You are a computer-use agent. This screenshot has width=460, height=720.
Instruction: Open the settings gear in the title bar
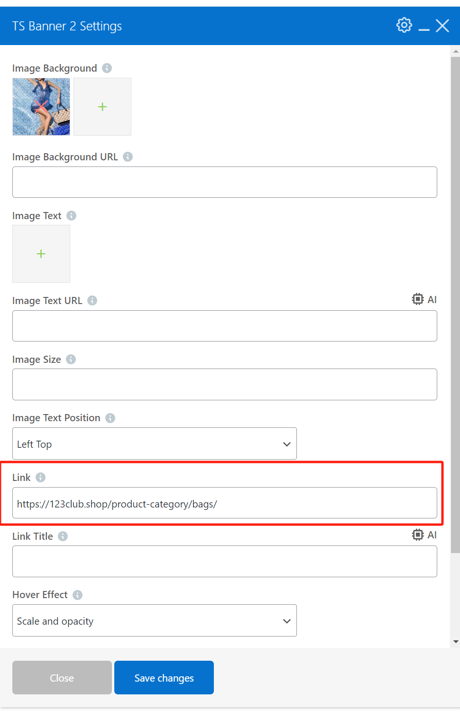tap(404, 25)
